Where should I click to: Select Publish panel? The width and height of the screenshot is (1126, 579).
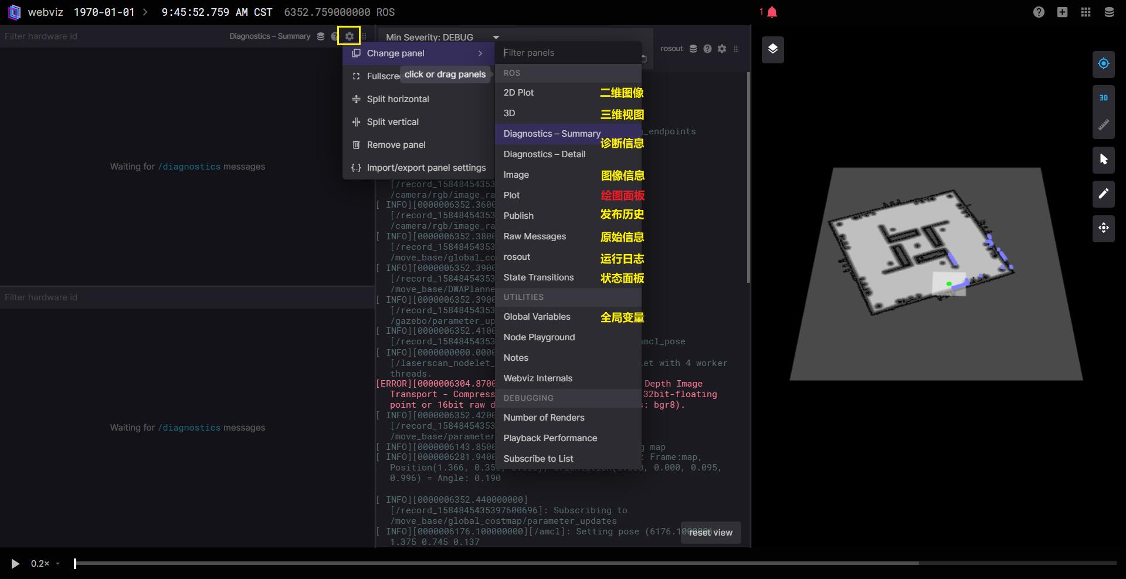(x=568, y=216)
